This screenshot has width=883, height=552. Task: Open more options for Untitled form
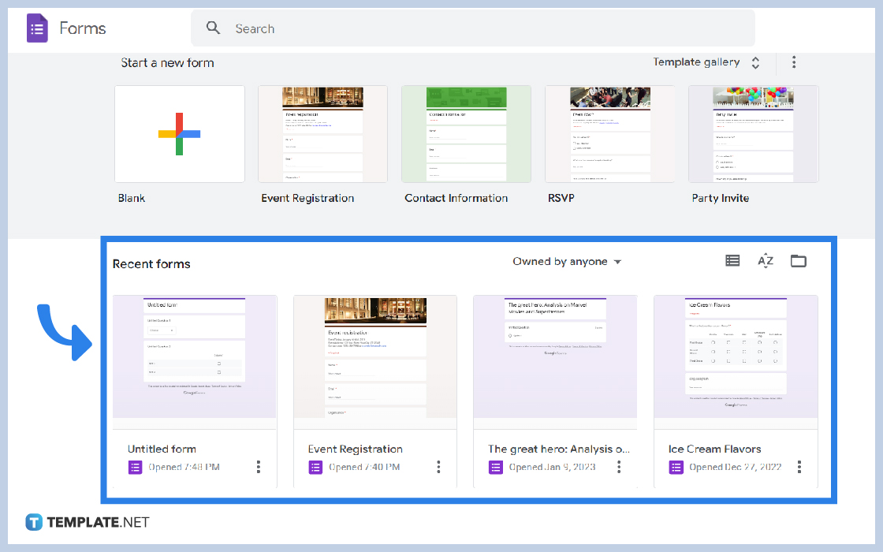tap(258, 467)
